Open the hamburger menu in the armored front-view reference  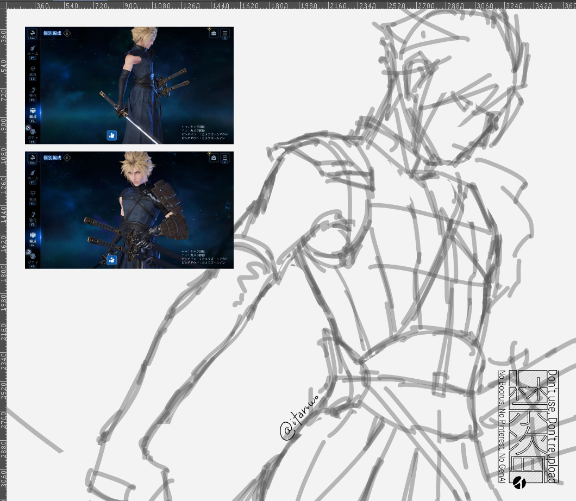pyautogui.click(x=225, y=159)
